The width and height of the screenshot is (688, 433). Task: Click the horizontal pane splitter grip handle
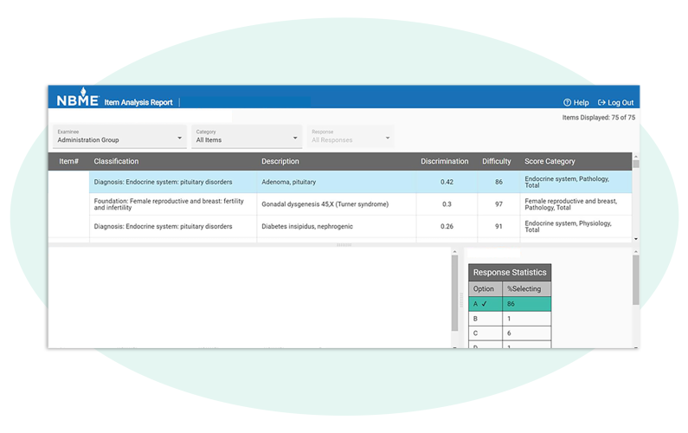[344, 245]
